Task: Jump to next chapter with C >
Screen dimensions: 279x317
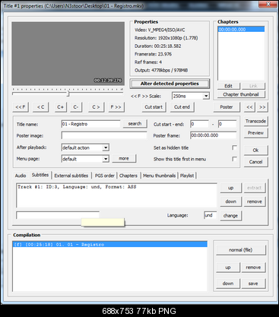Action: coord(96,107)
